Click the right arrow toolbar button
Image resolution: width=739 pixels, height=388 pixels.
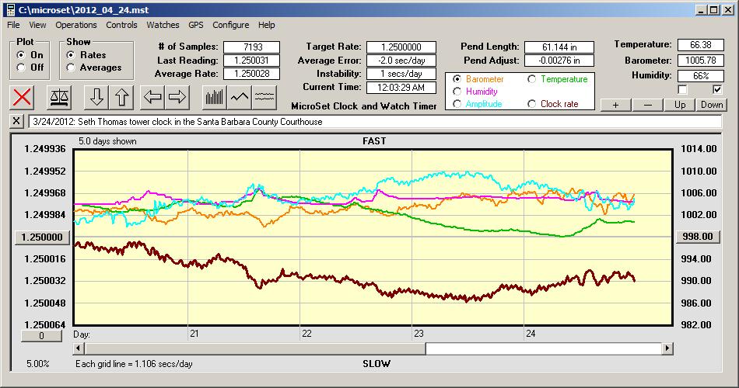coord(177,97)
